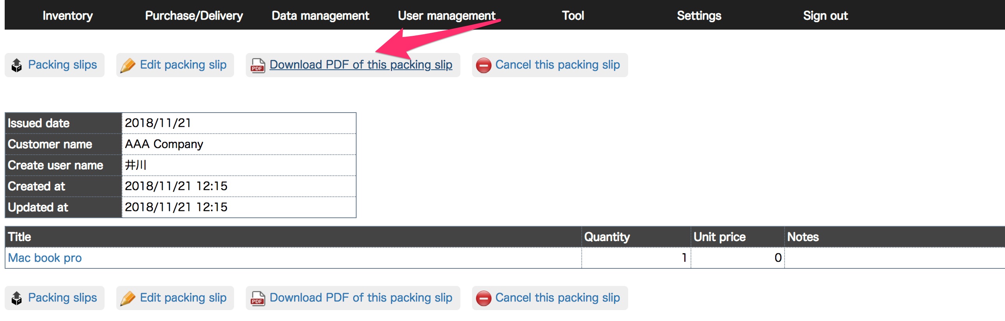Image resolution: width=1005 pixels, height=321 pixels.
Task: Click the top PDF file icon
Action: click(257, 65)
